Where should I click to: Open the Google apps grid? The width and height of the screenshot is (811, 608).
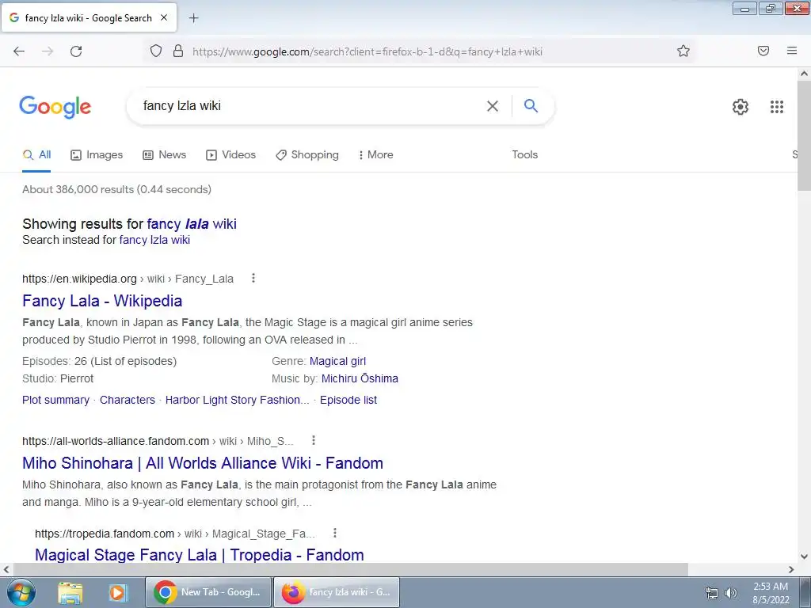point(776,107)
